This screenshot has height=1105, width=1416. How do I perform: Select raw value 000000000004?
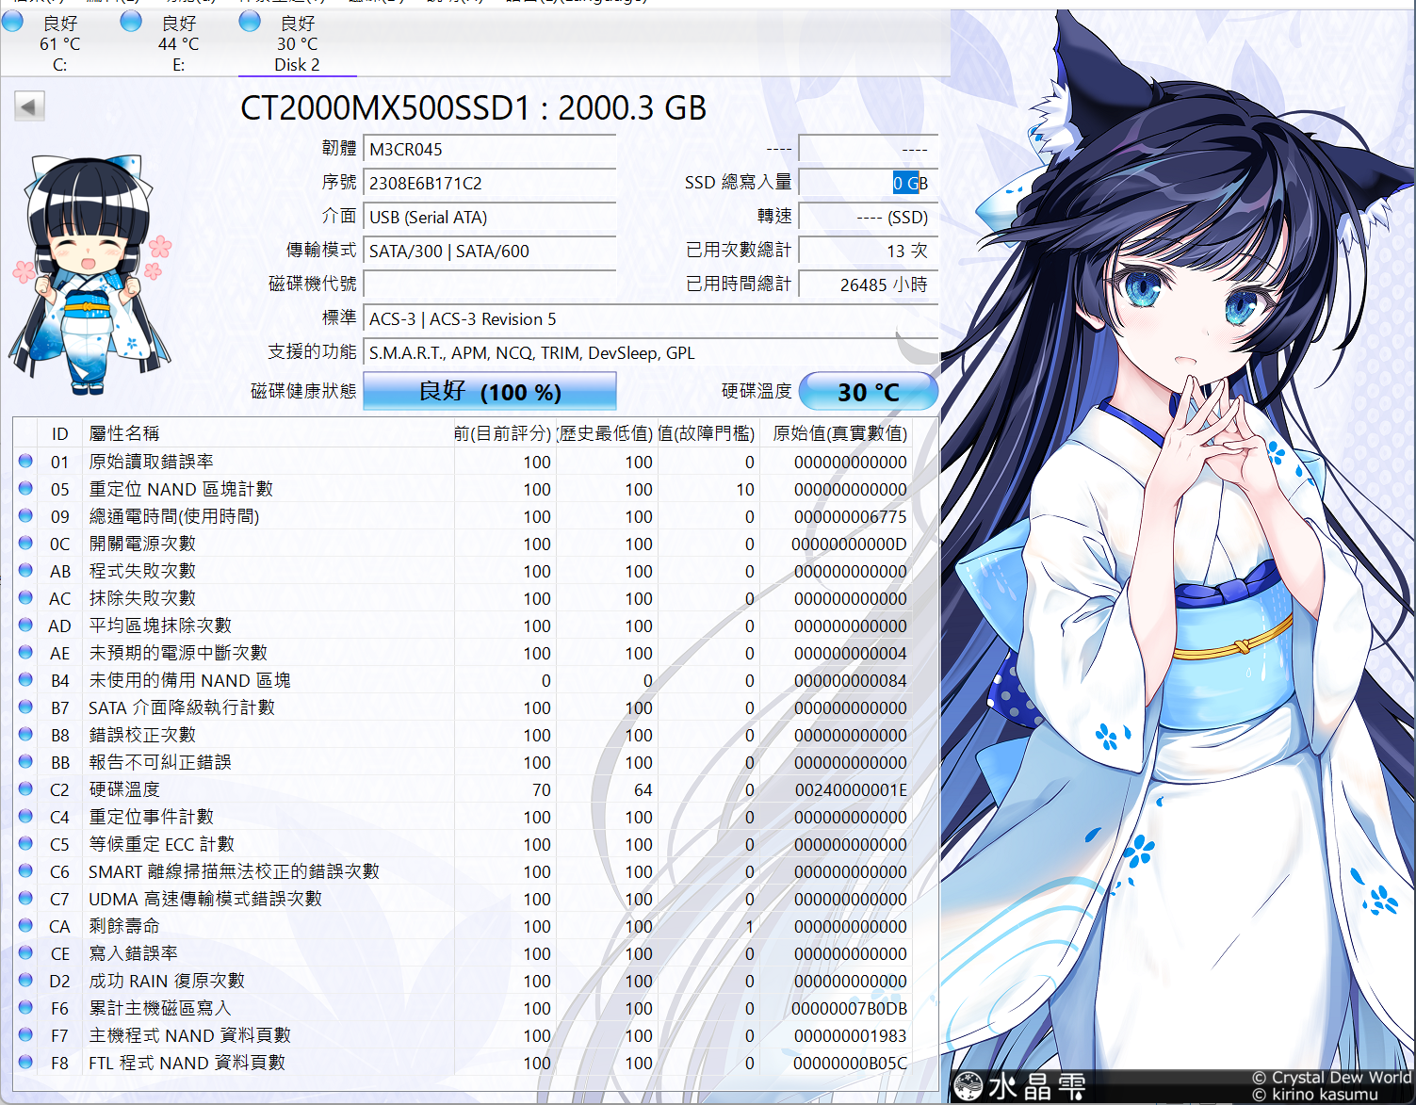coord(851,654)
